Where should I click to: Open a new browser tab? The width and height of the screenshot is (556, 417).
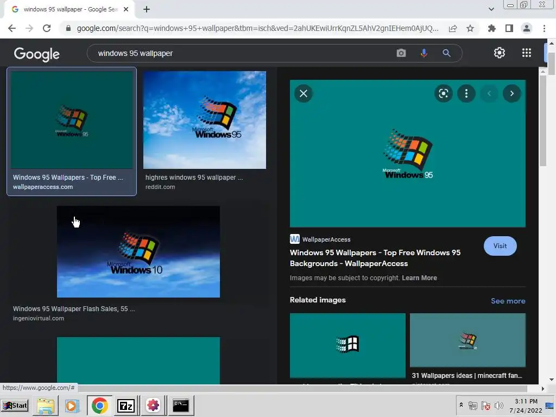147,10
